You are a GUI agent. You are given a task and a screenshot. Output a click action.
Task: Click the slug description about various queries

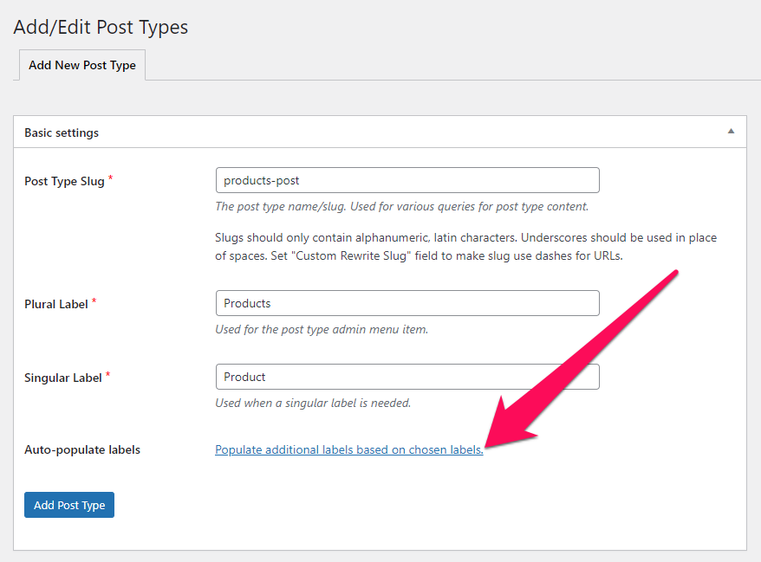[402, 207]
